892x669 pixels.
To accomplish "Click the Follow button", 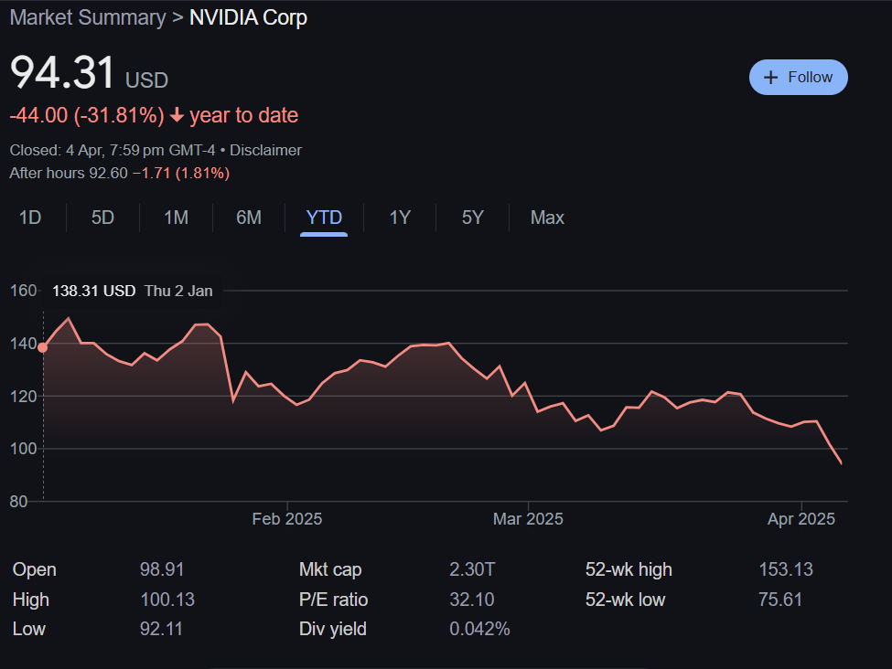I will click(798, 78).
